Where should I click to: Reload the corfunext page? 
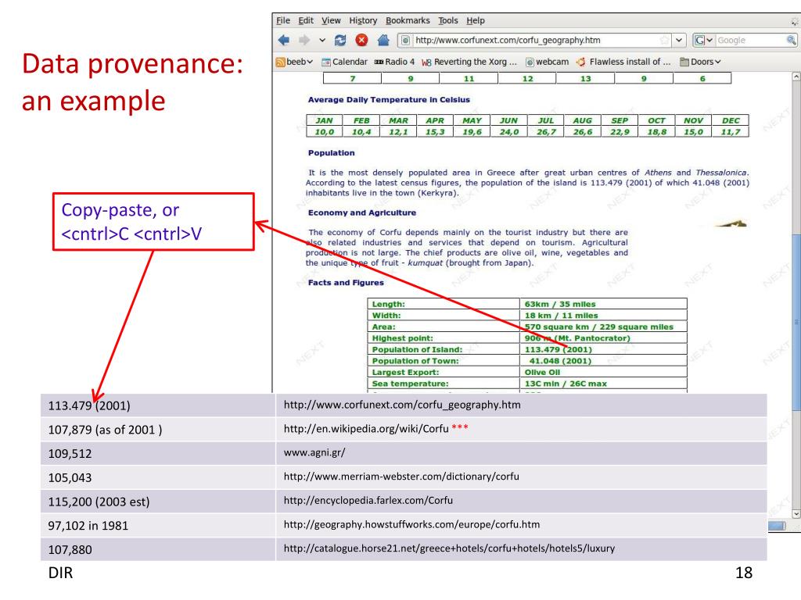click(x=340, y=40)
